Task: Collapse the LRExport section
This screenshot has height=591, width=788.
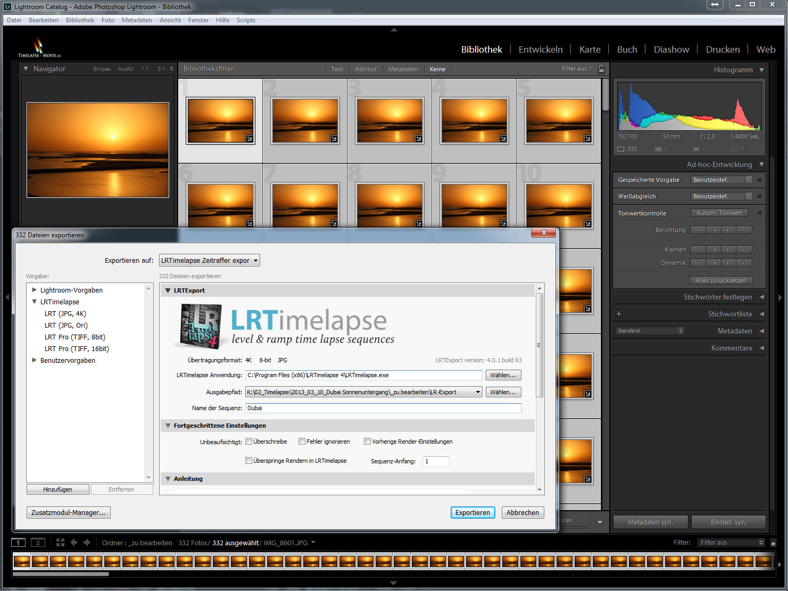Action: pos(168,290)
